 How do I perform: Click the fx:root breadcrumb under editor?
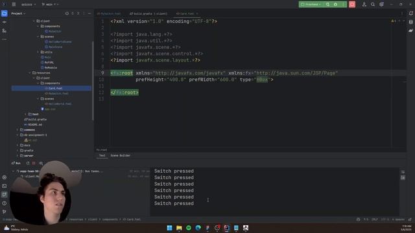coord(102,150)
